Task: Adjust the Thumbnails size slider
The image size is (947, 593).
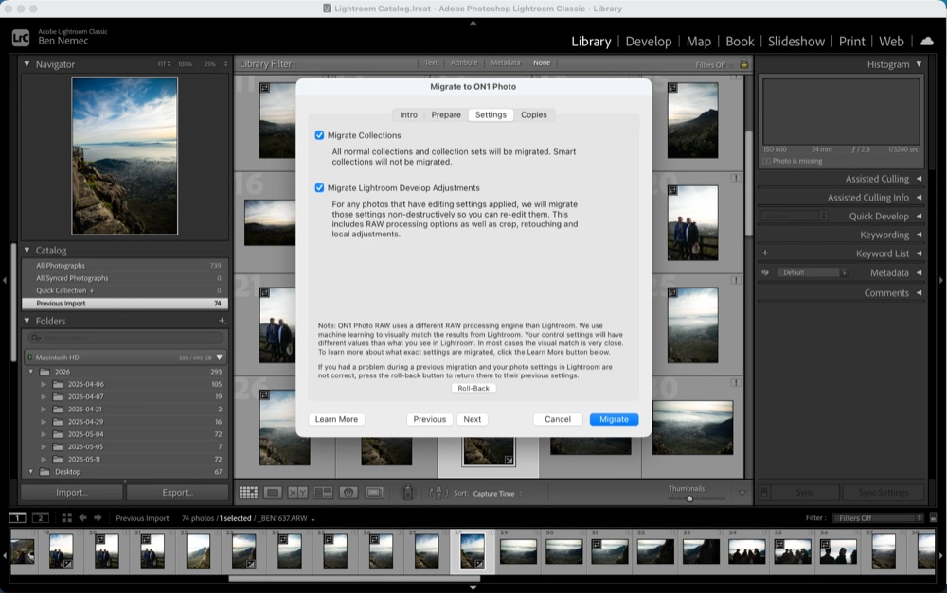Action: tap(689, 498)
